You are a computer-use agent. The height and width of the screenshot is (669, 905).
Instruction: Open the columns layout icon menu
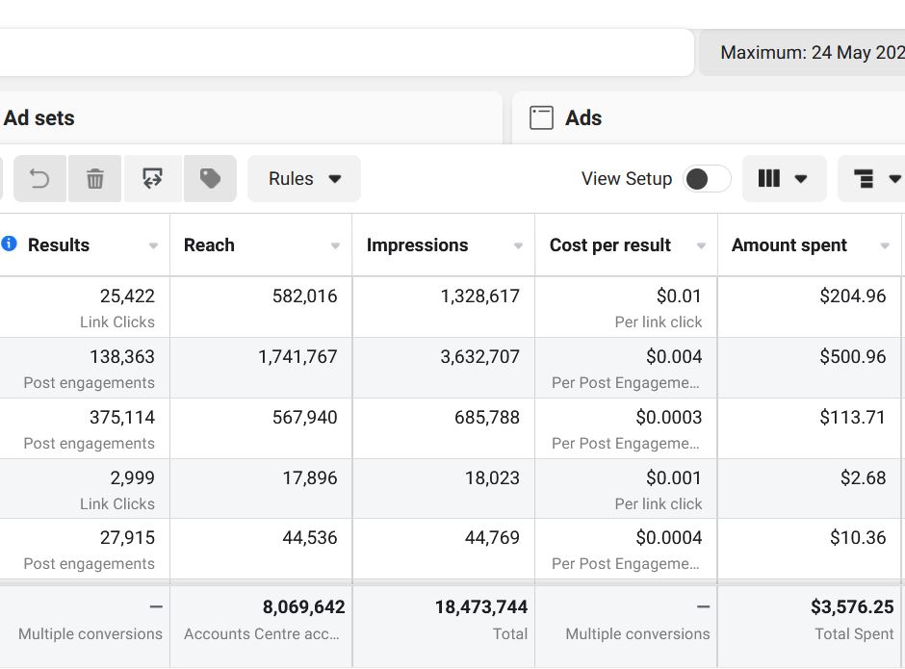(x=784, y=179)
